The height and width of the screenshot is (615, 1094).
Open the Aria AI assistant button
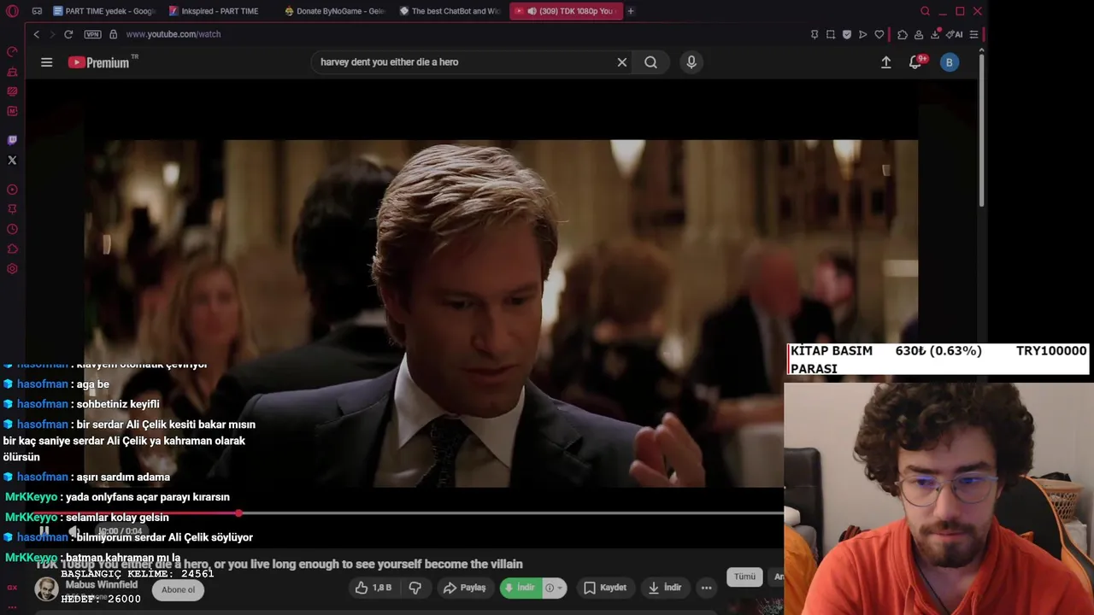(955, 34)
